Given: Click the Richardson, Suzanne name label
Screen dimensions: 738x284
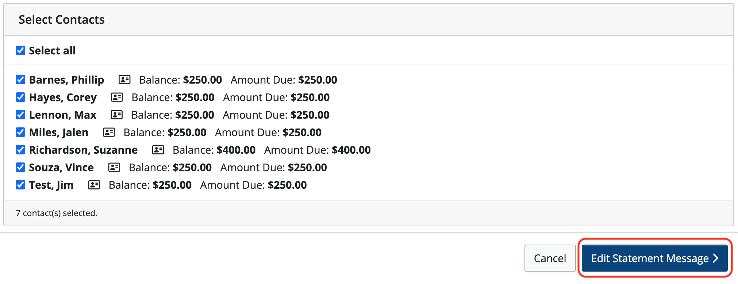Looking at the screenshot, I should point(83,150).
